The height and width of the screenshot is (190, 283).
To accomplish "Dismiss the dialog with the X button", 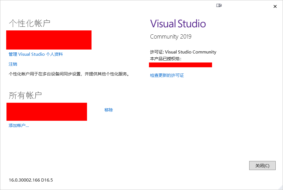I will pyautogui.click(x=275, y=6).
